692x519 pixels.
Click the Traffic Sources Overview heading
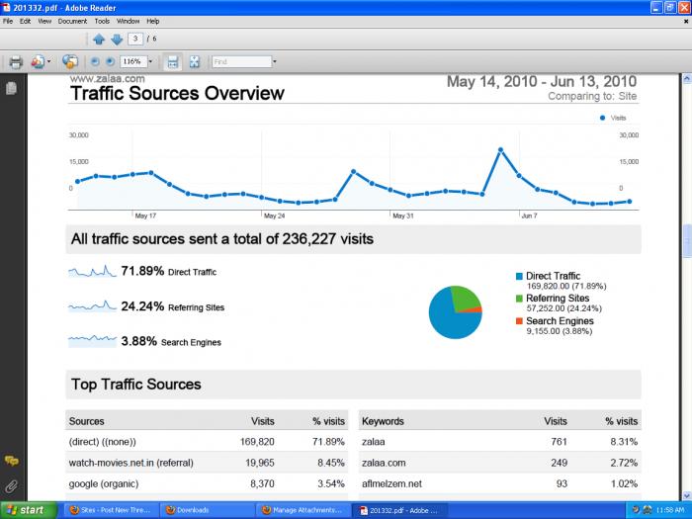click(177, 94)
